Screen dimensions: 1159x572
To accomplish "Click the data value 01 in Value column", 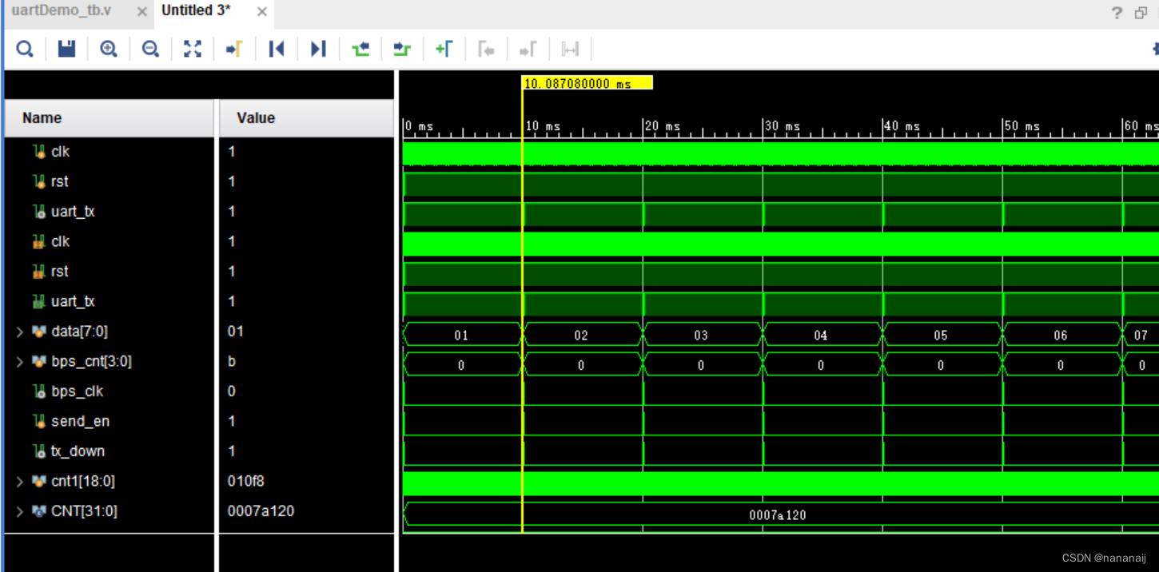I will (235, 332).
